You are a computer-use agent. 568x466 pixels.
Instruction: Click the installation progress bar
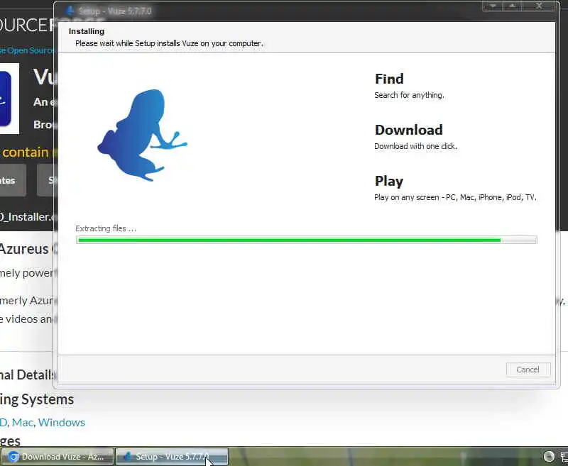[x=307, y=240]
